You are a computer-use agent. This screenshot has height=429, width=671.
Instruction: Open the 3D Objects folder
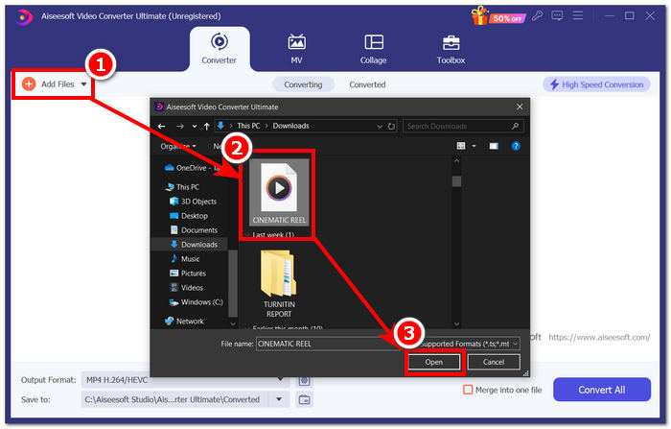tap(193, 202)
